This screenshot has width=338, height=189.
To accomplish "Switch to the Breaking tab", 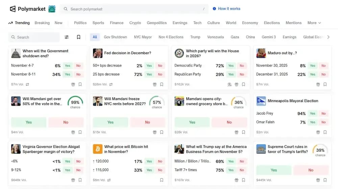I will (42, 23).
